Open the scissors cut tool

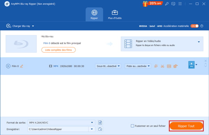[x=162, y=66]
